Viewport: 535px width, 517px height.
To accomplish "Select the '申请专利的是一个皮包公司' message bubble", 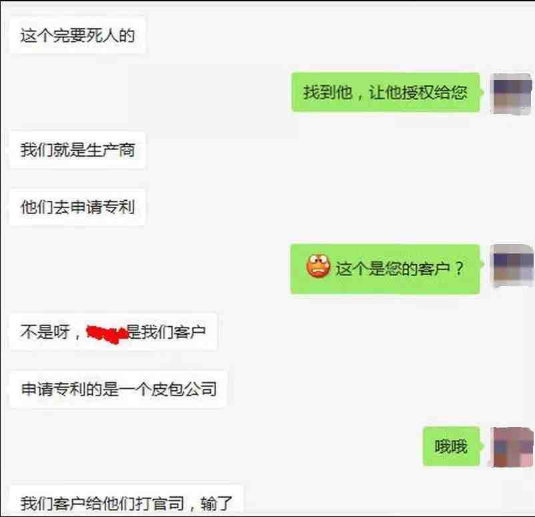I will click(x=118, y=389).
